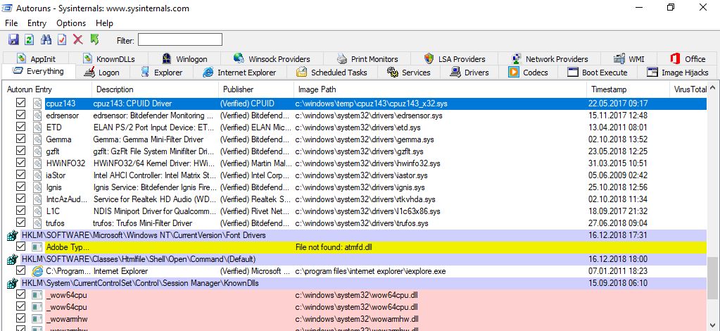This screenshot has width=720, height=331.
Task: Click the Gemma driver file icon
Action: pyautogui.click(x=37, y=139)
